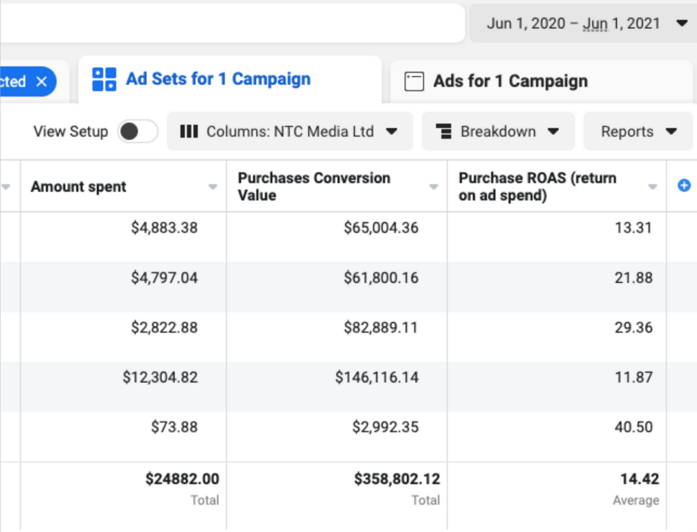The width and height of the screenshot is (697, 532).
Task: Open the Reports dropdown
Action: (x=638, y=132)
